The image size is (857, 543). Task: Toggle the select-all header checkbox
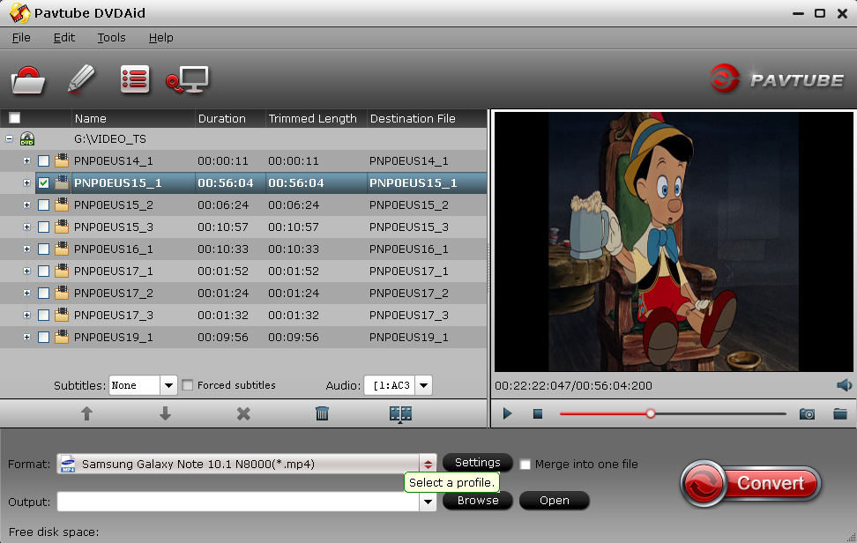point(15,118)
